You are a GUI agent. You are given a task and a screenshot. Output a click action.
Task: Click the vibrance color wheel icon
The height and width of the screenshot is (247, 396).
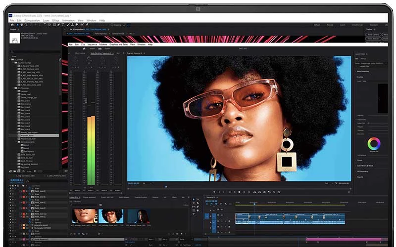374,144
